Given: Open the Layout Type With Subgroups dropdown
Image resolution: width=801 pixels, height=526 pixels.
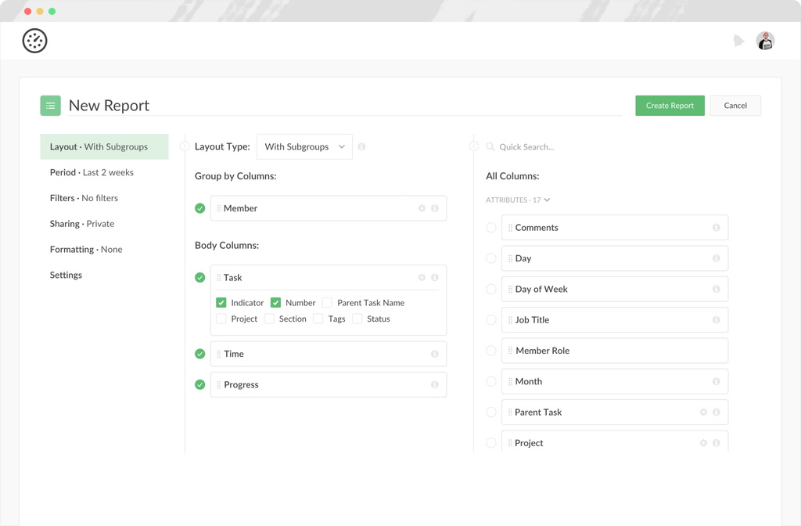Looking at the screenshot, I should point(304,146).
